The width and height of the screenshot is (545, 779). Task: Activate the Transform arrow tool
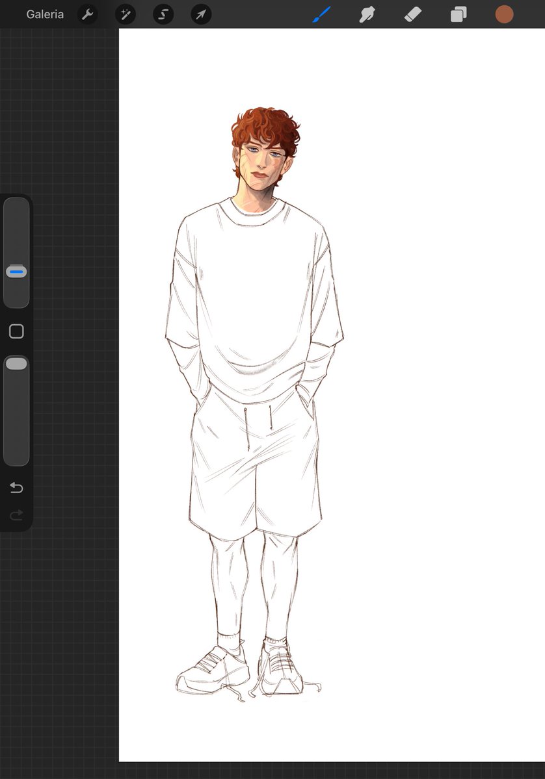pyautogui.click(x=201, y=14)
